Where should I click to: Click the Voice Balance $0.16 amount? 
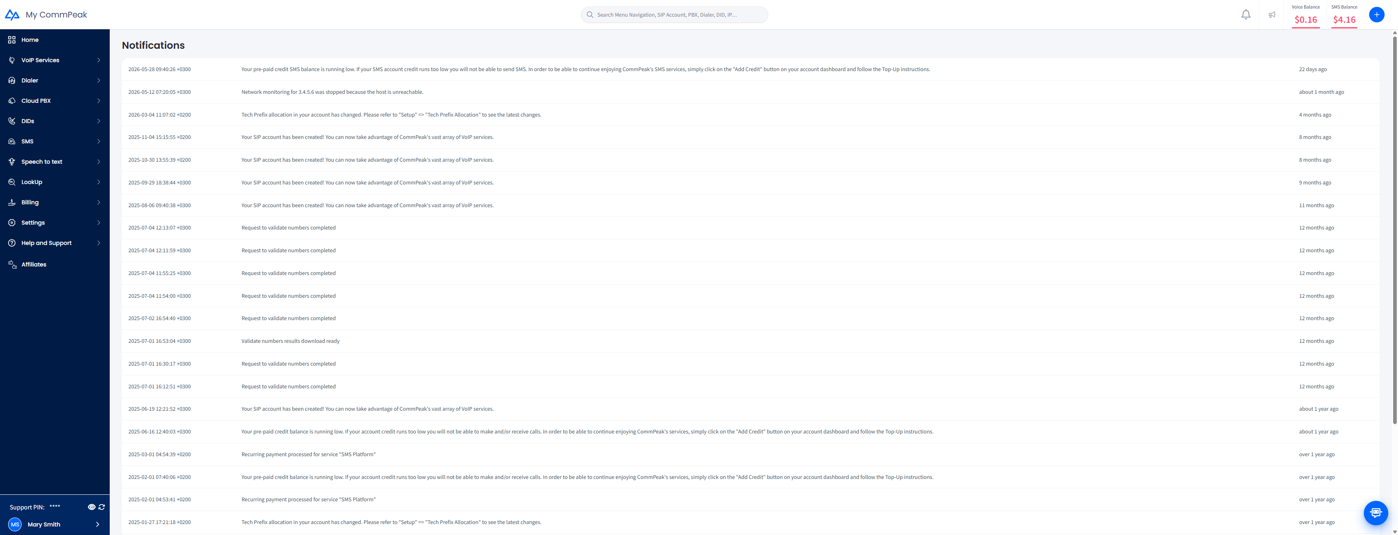point(1305,19)
